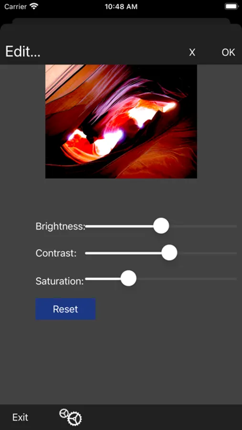Click the Saturation slider handle
This screenshot has width=242, height=430.
tap(128, 279)
